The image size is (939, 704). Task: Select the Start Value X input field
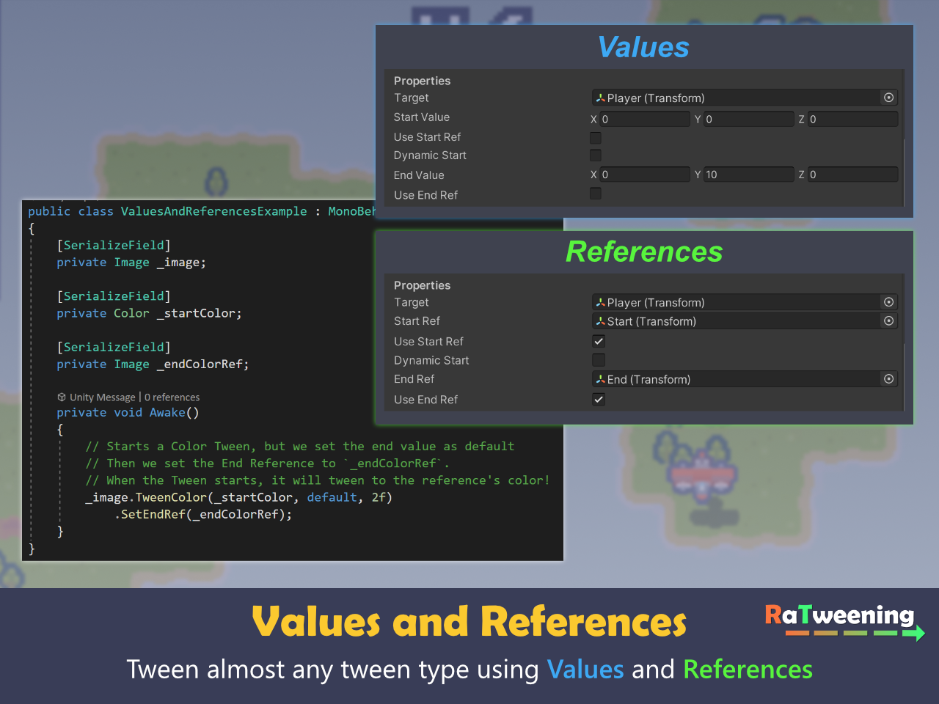[x=644, y=119]
